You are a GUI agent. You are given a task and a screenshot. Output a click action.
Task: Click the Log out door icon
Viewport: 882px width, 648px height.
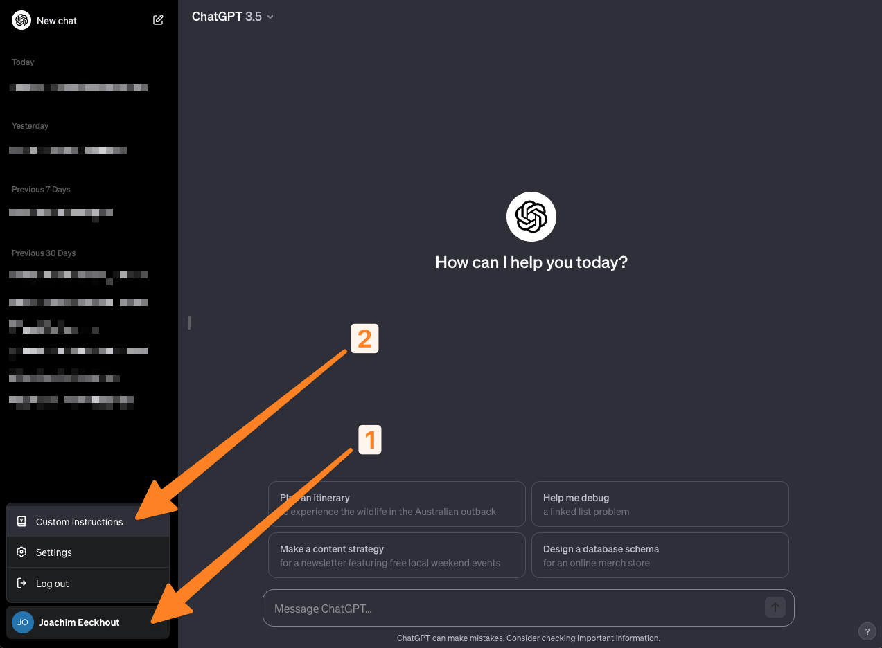coord(22,584)
